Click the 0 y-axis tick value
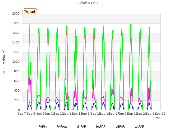Viewport: 177px width, 132px height. (19, 110)
